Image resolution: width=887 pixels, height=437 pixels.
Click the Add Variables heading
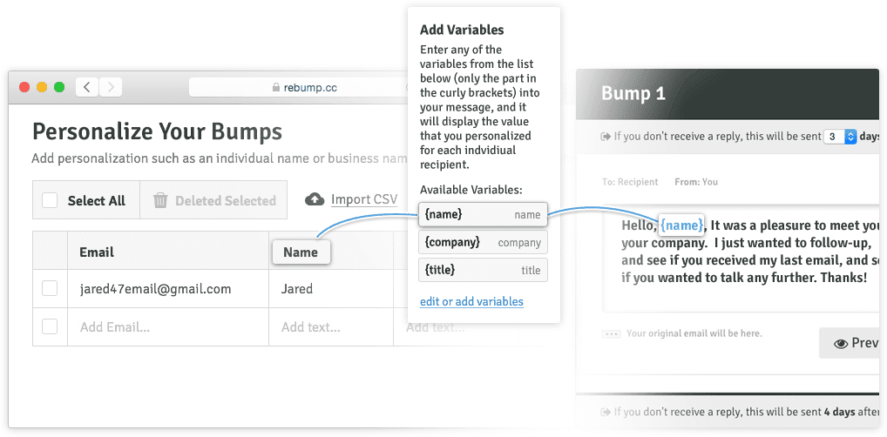(462, 30)
